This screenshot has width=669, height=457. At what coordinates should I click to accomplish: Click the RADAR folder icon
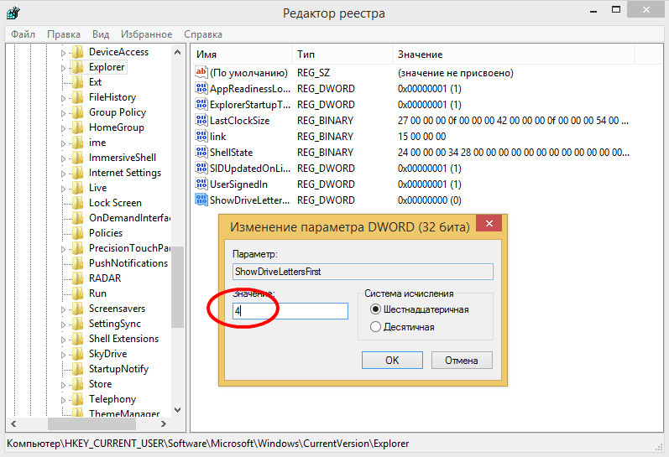coord(78,278)
